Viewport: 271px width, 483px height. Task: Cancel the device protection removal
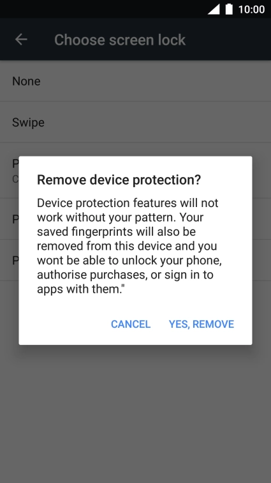tap(131, 324)
